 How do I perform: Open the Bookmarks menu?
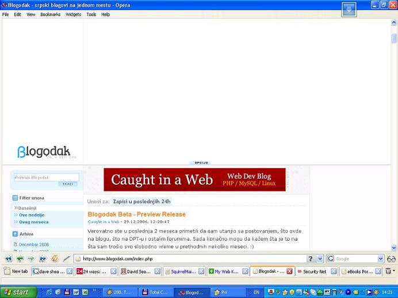pos(50,14)
